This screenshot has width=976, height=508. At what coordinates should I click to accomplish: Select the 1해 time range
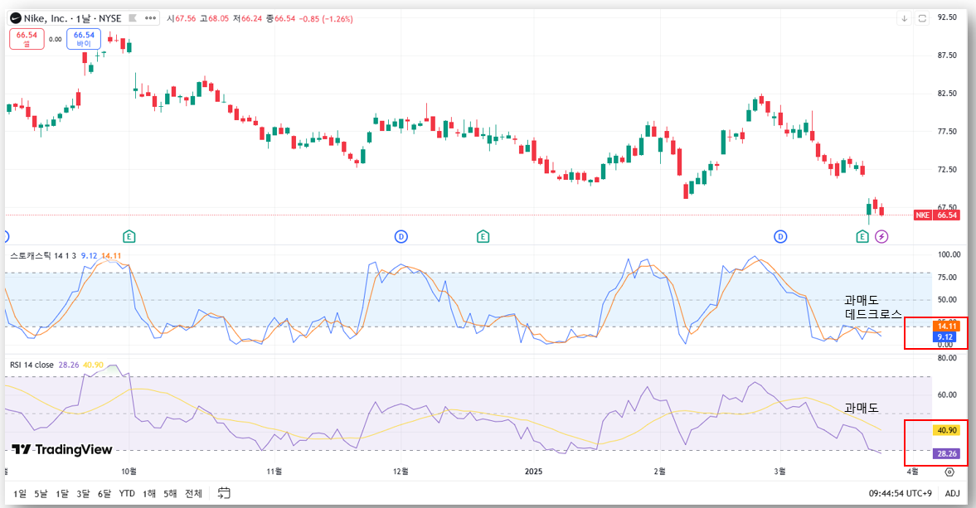click(148, 493)
